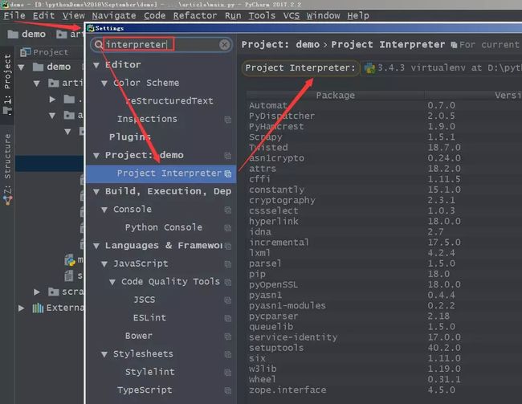Click project-level icon beside ESLint
The image size is (522, 404).
coord(228,318)
